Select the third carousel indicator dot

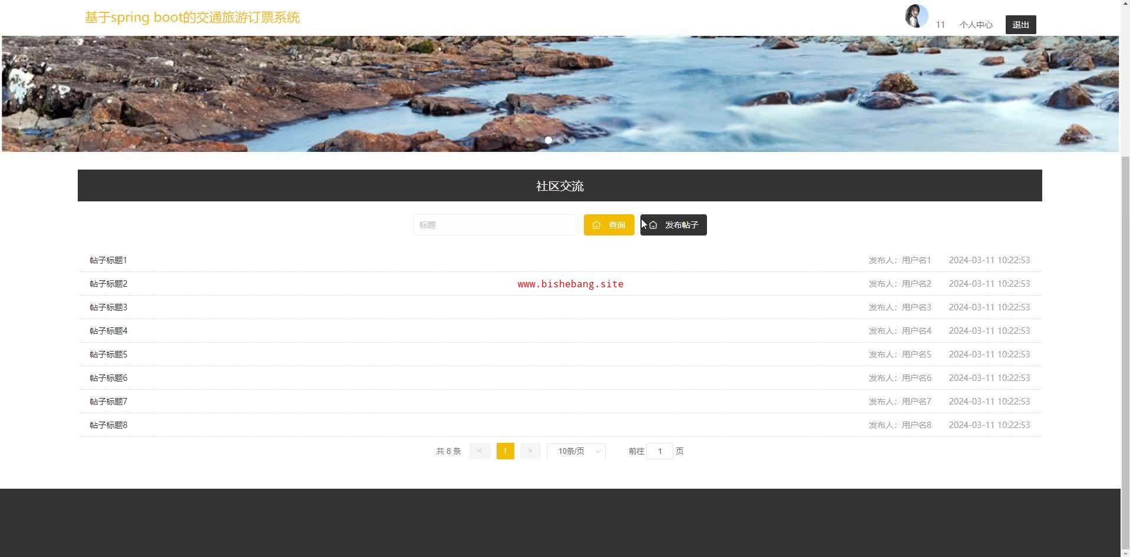tap(572, 140)
